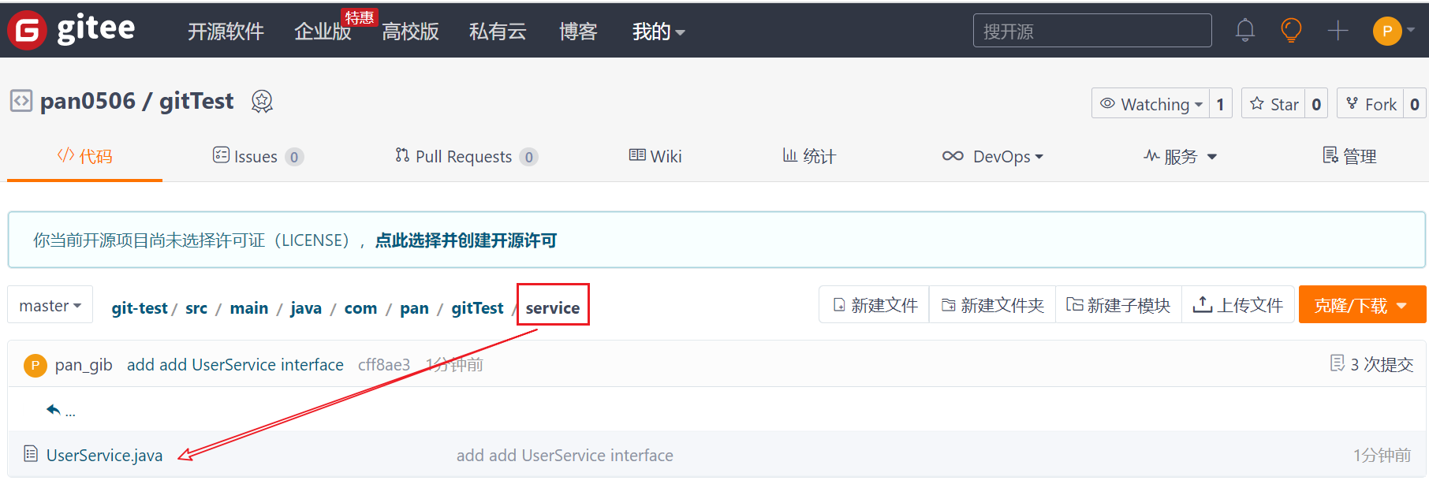Click the back arrow to parent directory
The width and height of the screenshot is (1429, 484).
pos(54,410)
